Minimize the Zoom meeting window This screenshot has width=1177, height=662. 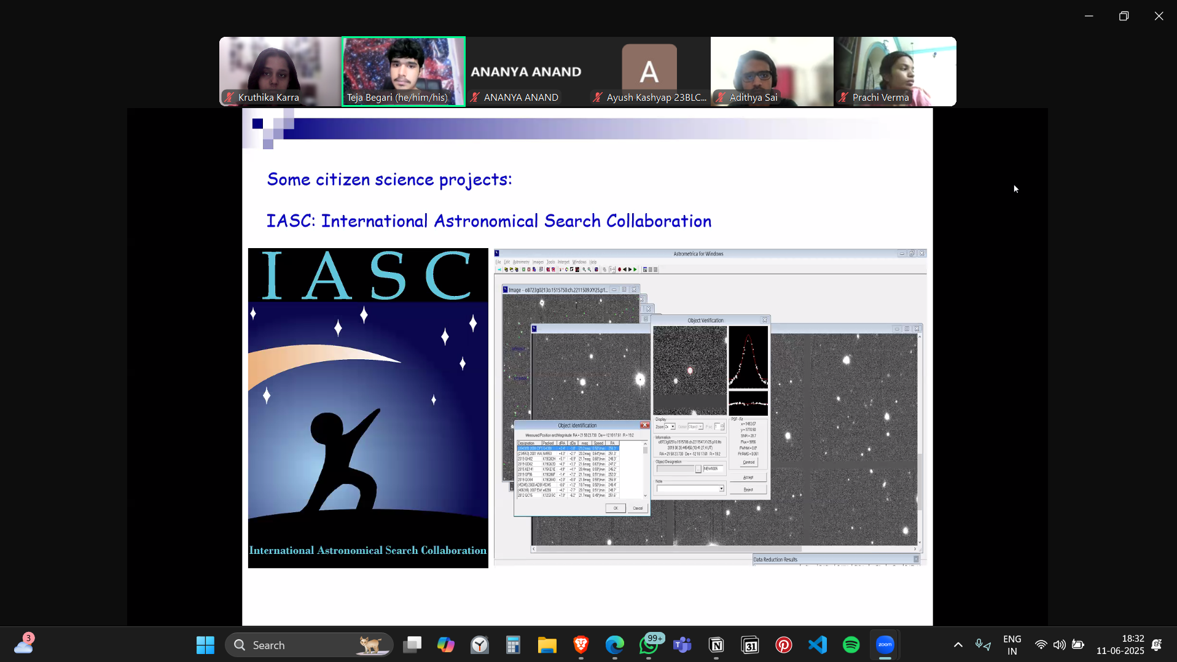[x=1089, y=16]
